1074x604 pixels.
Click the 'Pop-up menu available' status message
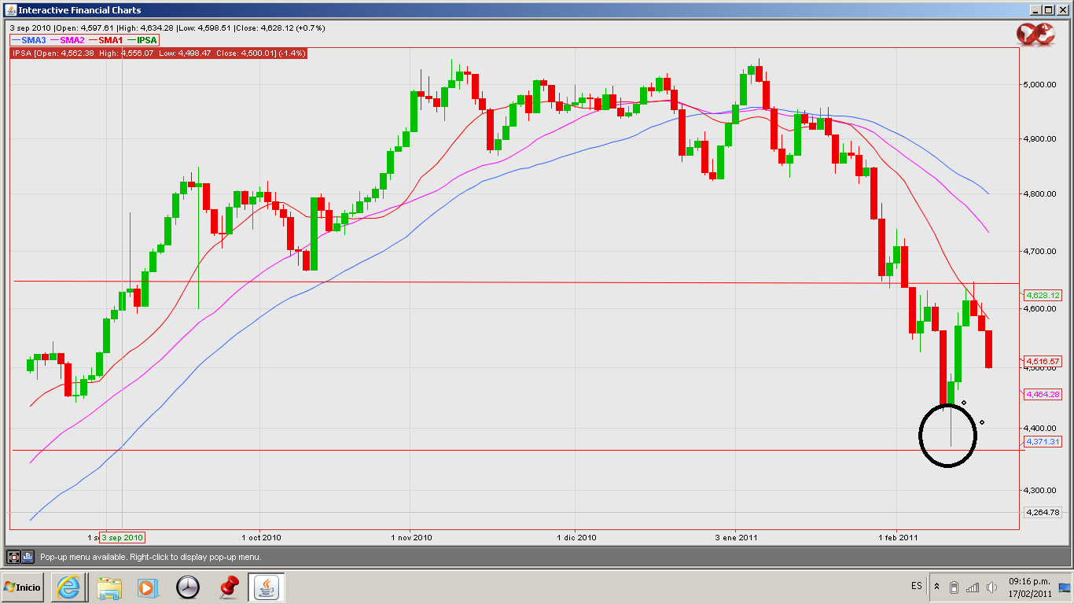pos(151,557)
